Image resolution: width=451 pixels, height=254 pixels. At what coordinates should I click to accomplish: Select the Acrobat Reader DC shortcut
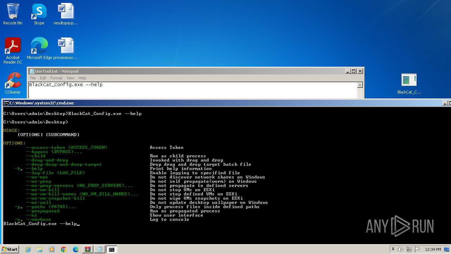pyautogui.click(x=13, y=50)
